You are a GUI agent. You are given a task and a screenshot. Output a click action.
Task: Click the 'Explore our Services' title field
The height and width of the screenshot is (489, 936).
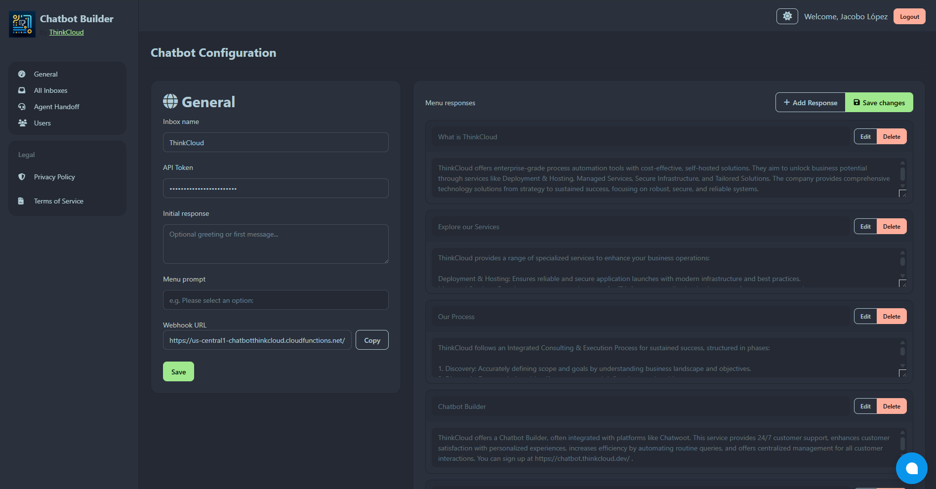coord(641,226)
